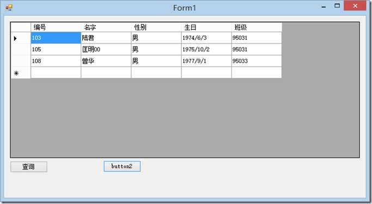Click name cell 陆君
The width and height of the screenshot is (372, 204).
click(x=106, y=38)
